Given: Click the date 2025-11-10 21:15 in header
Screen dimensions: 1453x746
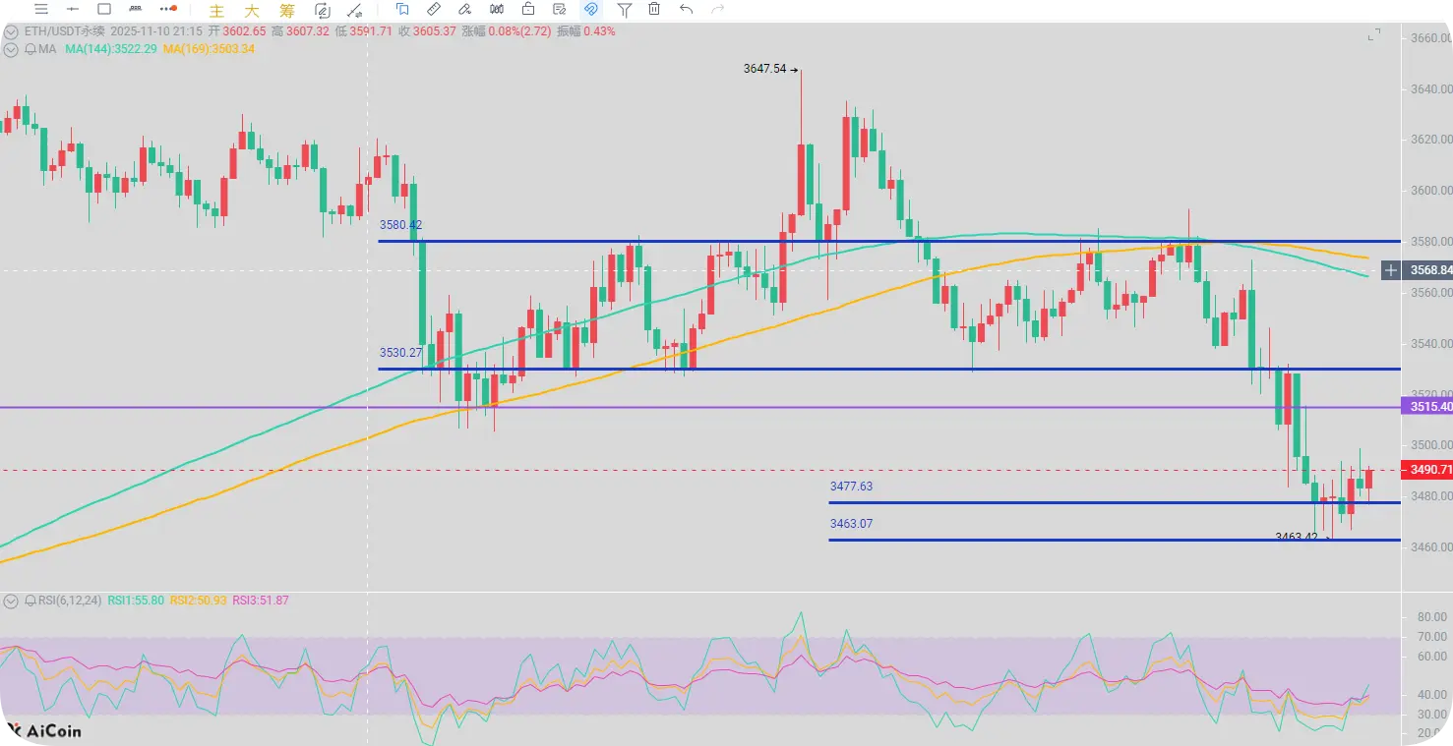Looking at the screenshot, I should (154, 31).
